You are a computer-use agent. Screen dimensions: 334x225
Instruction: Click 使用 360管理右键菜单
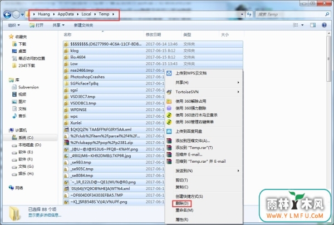tap(204, 122)
